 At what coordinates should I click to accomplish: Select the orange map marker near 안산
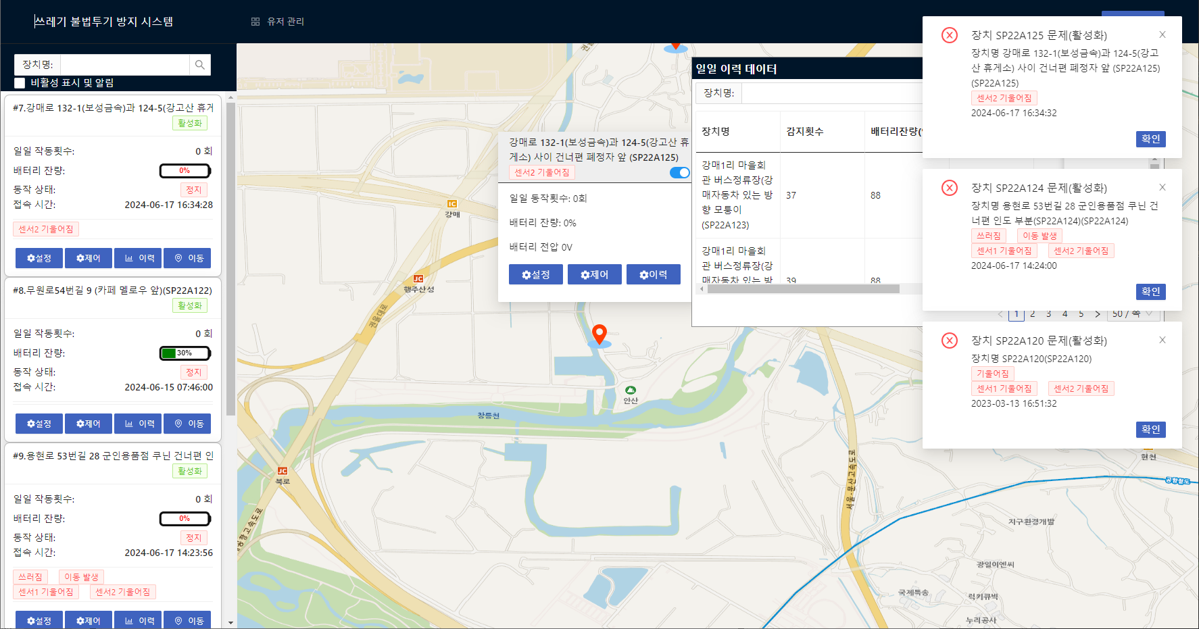click(599, 334)
